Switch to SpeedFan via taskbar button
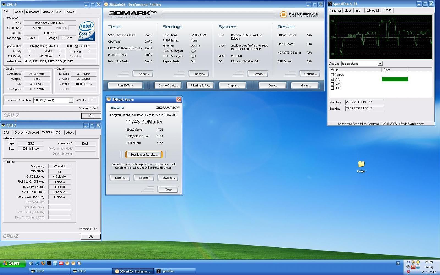This screenshot has height=275, width=440. point(175,271)
